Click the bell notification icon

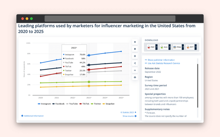click(135, 49)
